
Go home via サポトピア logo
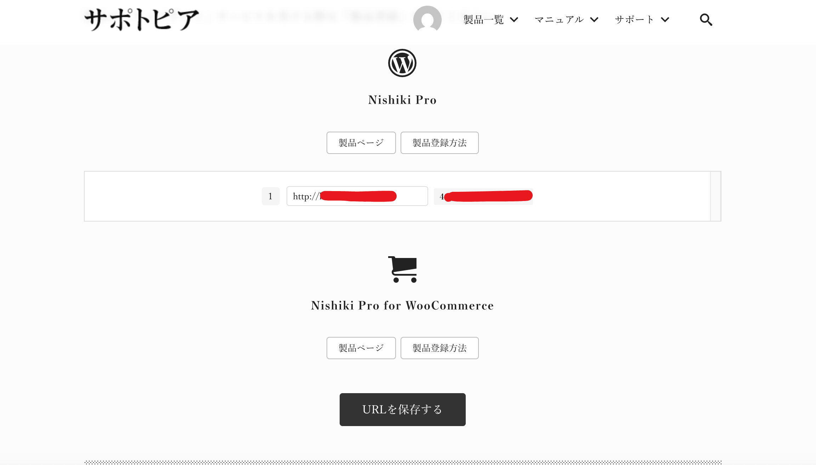[142, 19]
